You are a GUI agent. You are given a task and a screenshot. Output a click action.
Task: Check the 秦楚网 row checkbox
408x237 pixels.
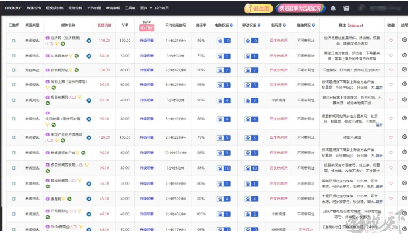(13, 199)
